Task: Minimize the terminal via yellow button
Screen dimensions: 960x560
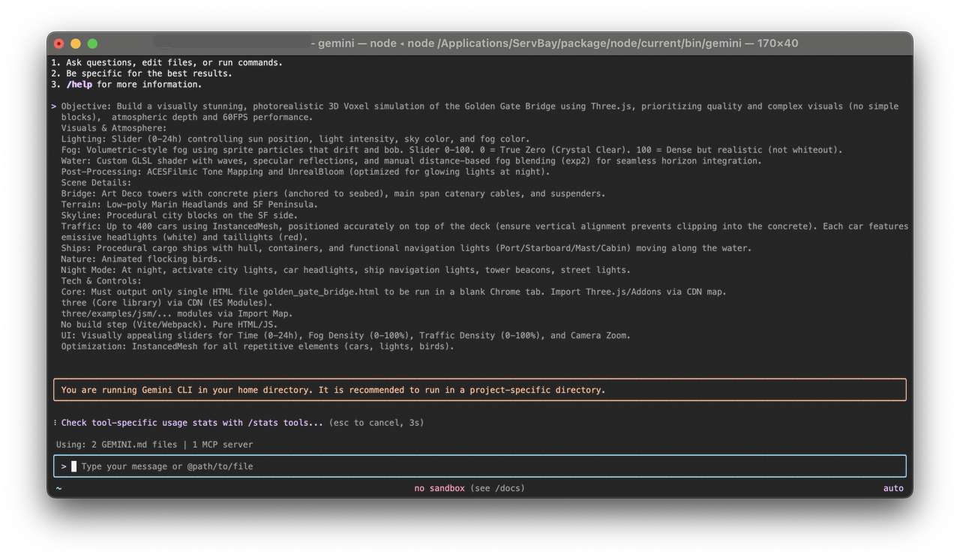Action: click(75, 43)
